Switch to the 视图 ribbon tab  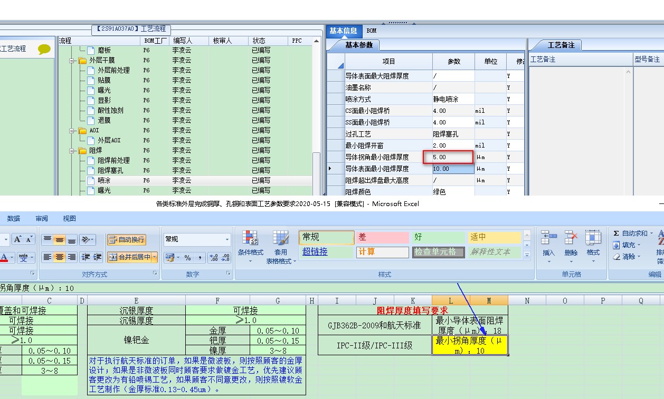tap(69, 219)
